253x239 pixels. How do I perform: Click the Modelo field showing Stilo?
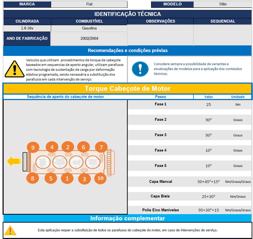coord(222,4)
